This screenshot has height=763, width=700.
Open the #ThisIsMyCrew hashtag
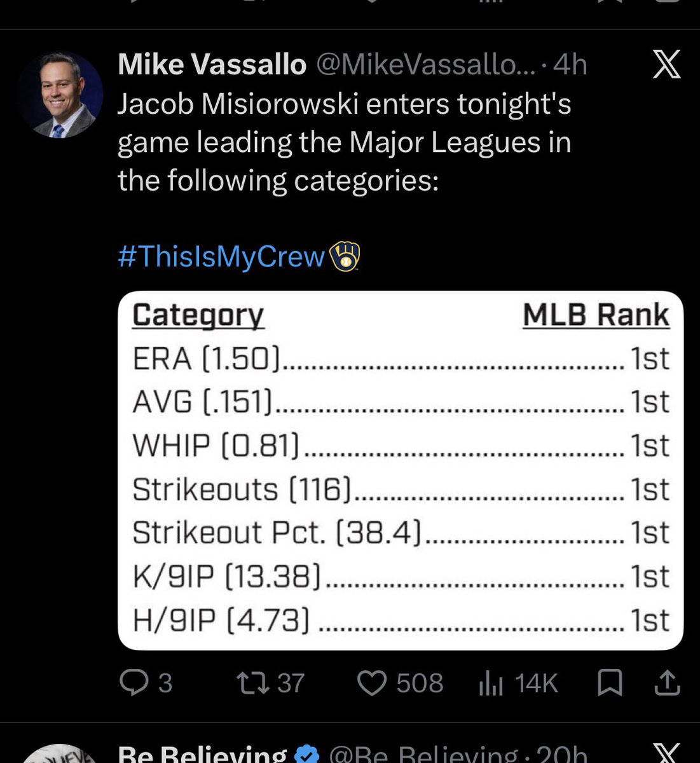pos(222,256)
